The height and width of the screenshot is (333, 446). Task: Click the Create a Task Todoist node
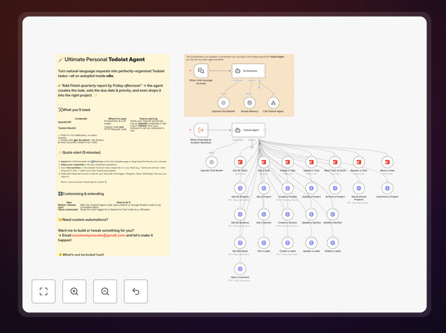click(288, 162)
